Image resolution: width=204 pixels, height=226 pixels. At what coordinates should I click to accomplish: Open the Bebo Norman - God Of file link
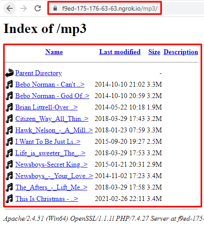coord(52,96)
